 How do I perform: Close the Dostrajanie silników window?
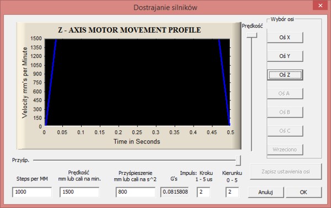click(320, 6)
